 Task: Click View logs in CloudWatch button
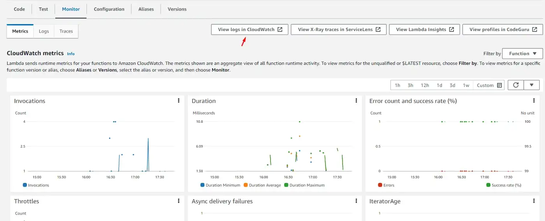(x=250, y=30)
